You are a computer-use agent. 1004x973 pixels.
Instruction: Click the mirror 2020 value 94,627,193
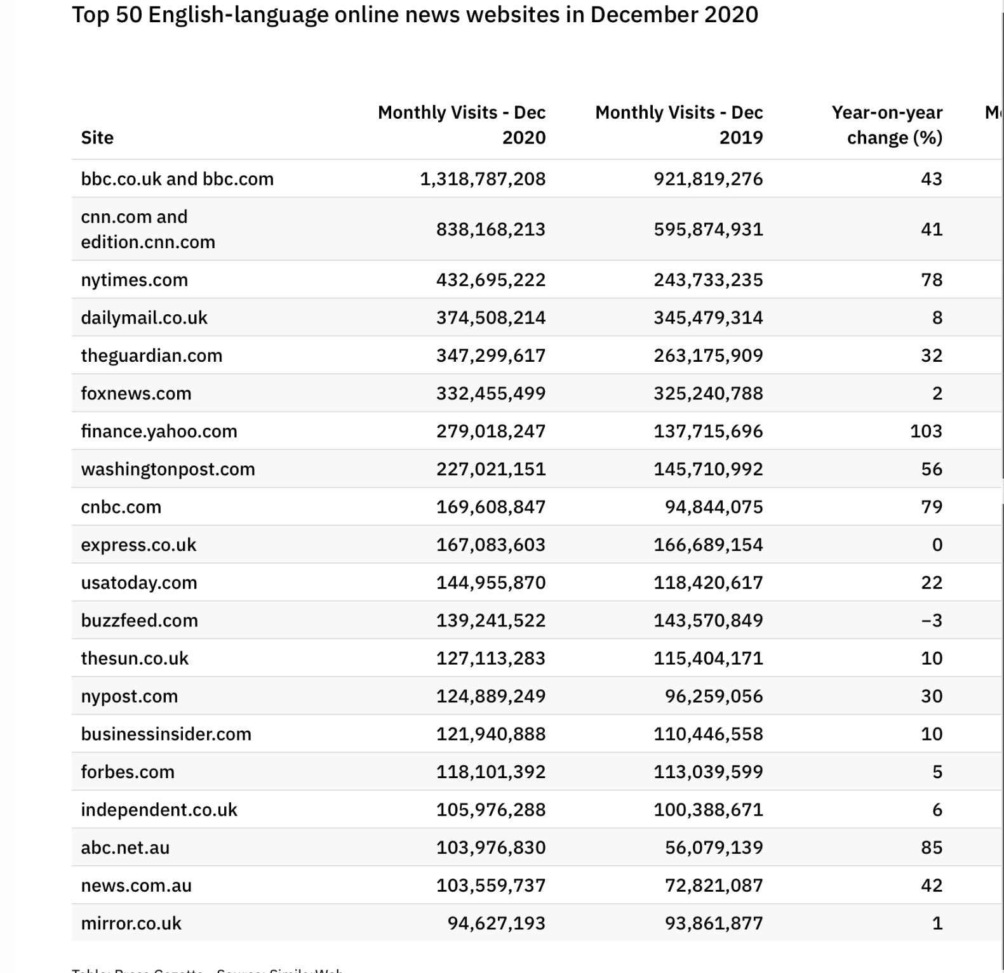497,923
